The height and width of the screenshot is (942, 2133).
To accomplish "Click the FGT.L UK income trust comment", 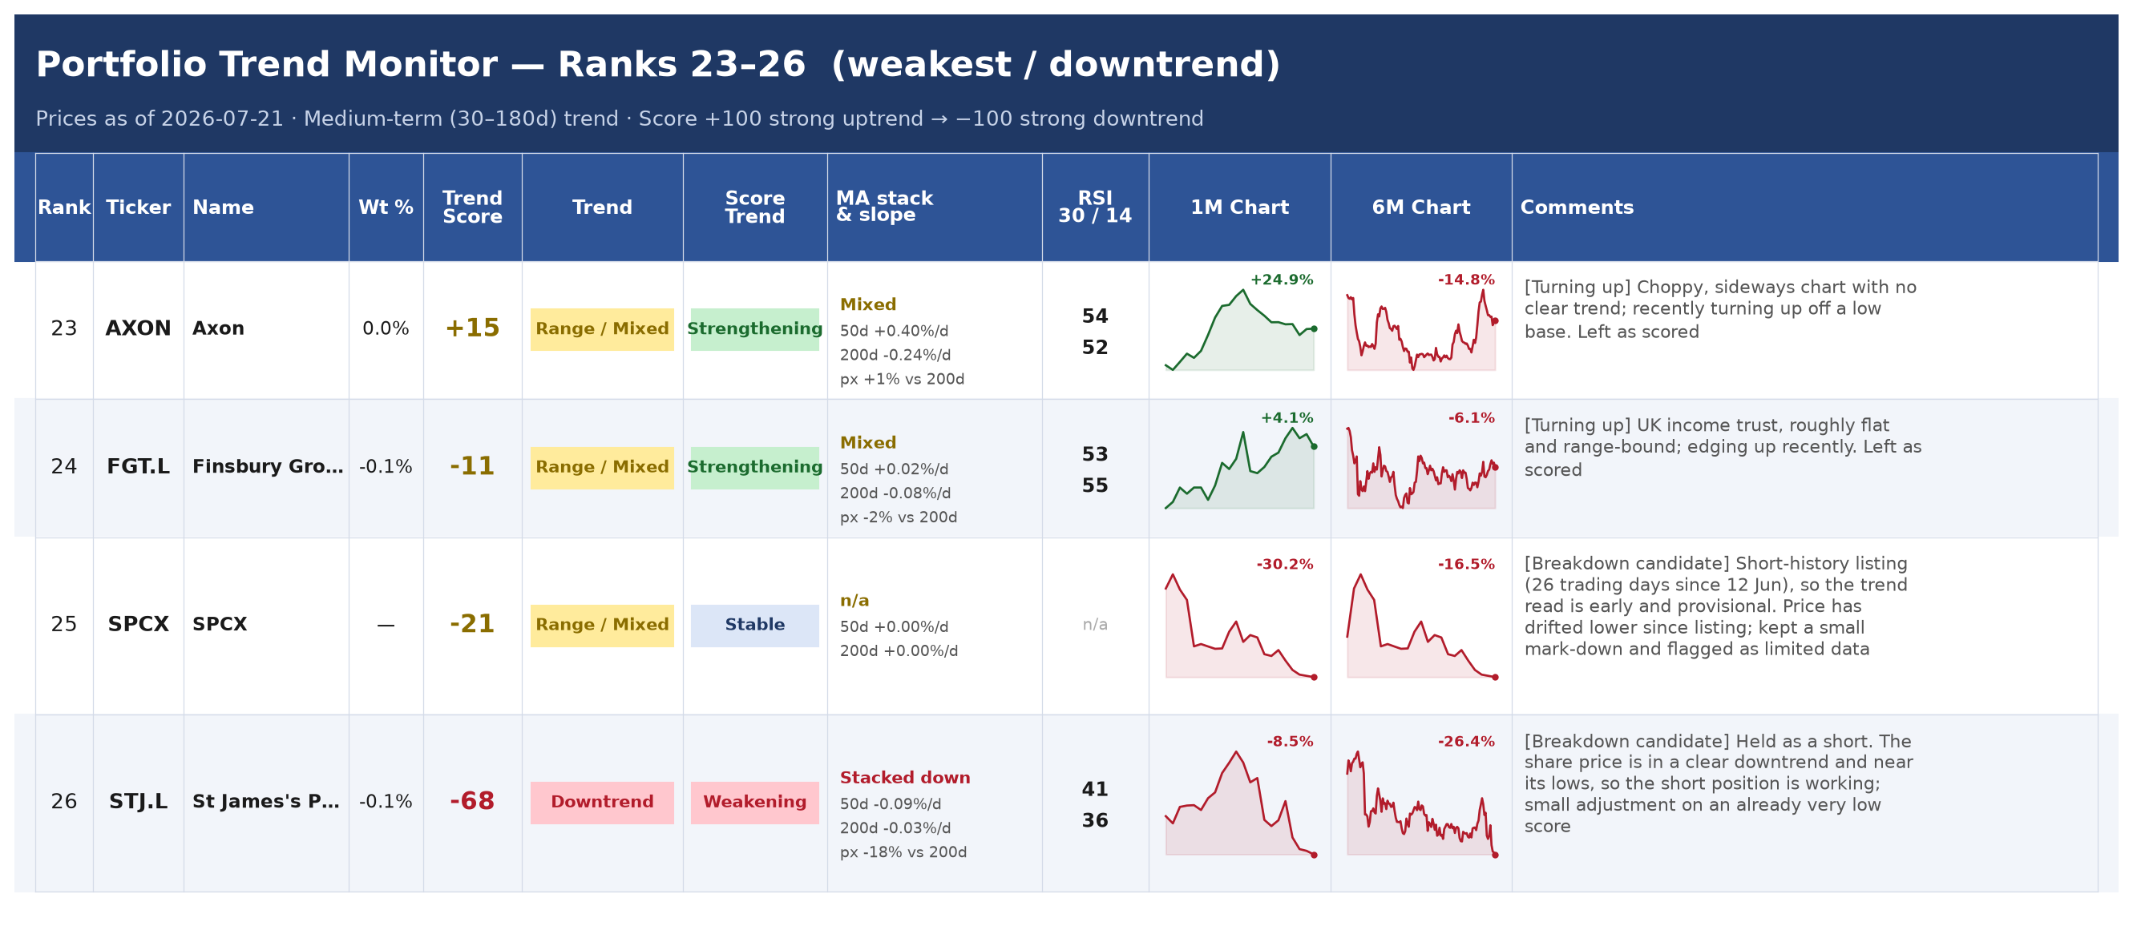I will 1723,447.
